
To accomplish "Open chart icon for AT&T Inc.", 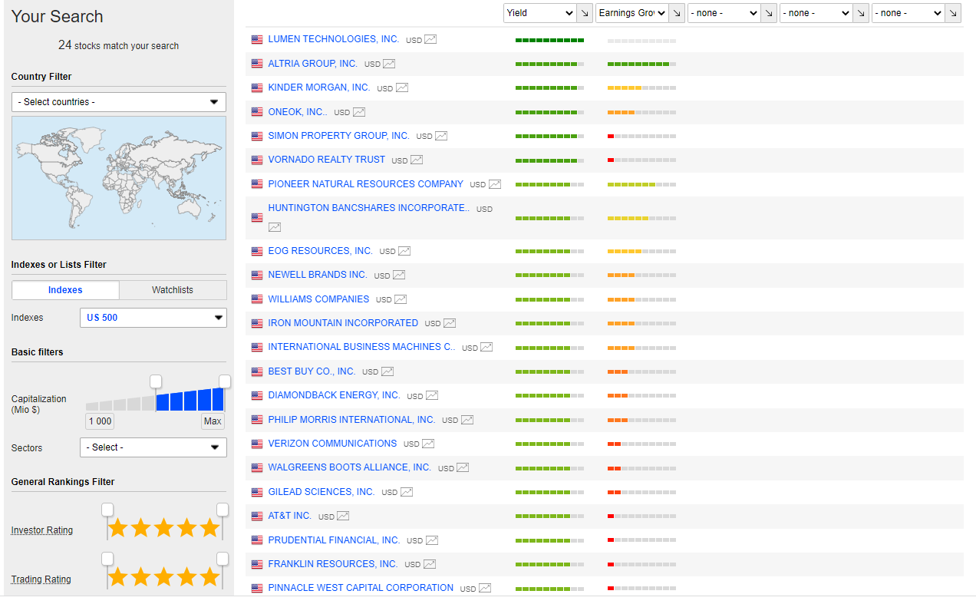I will [343, 516].
